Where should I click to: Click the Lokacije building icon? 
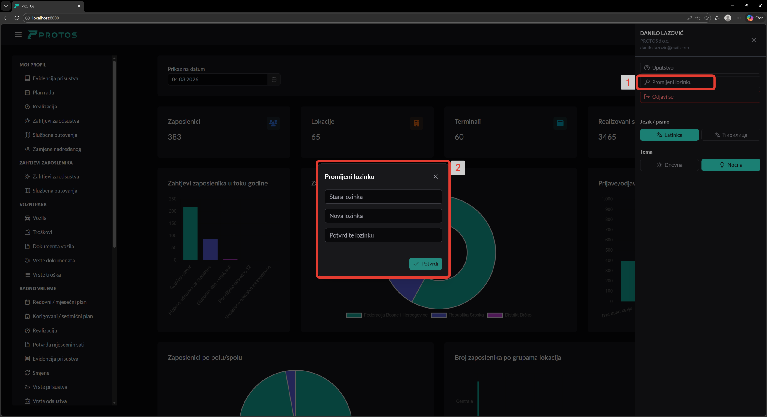coord(416,123)
